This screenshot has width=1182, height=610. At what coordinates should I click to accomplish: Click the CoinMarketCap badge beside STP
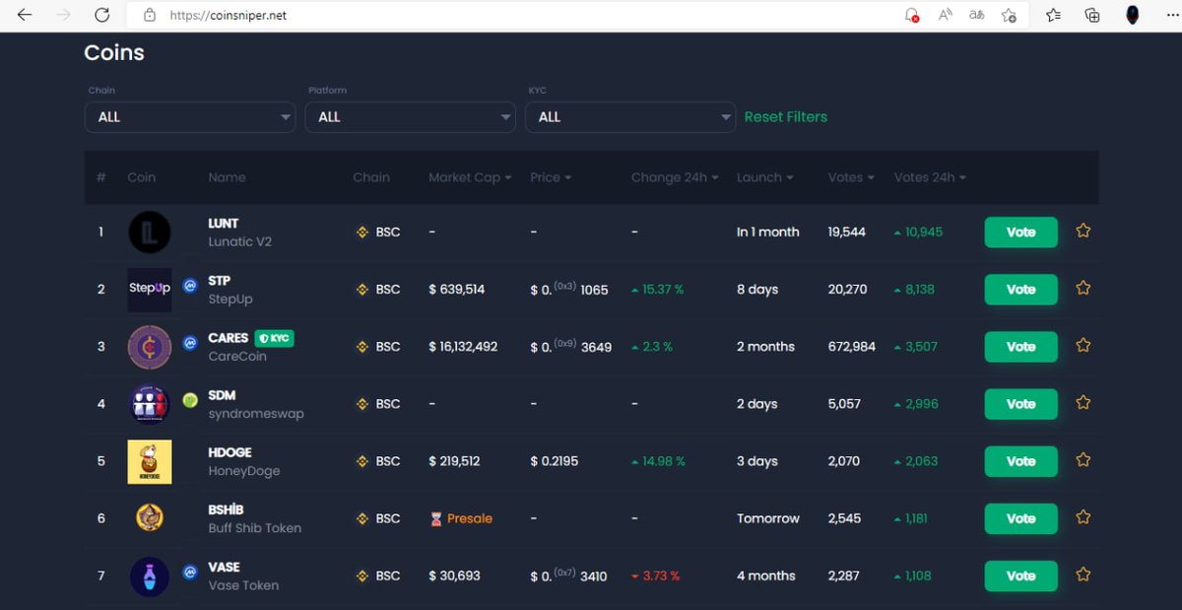(x=191, y=286)
